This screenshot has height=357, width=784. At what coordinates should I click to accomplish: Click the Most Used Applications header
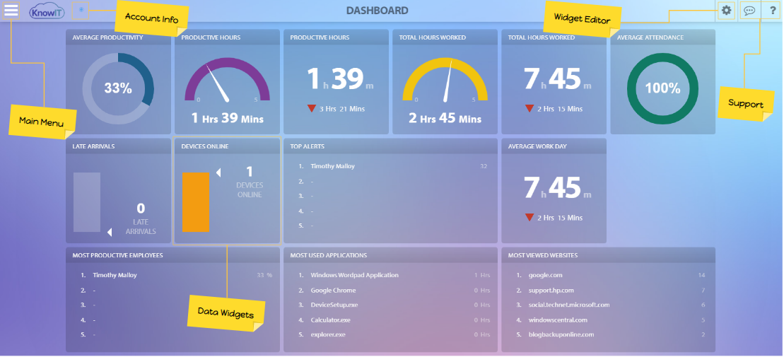[x=390, y=255]
